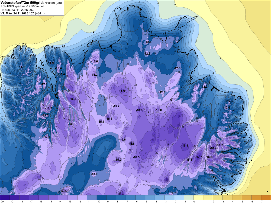Click the -17.7 temperature value in the east
Viewport: 271px width, 203px height.
tap(199, 157)
